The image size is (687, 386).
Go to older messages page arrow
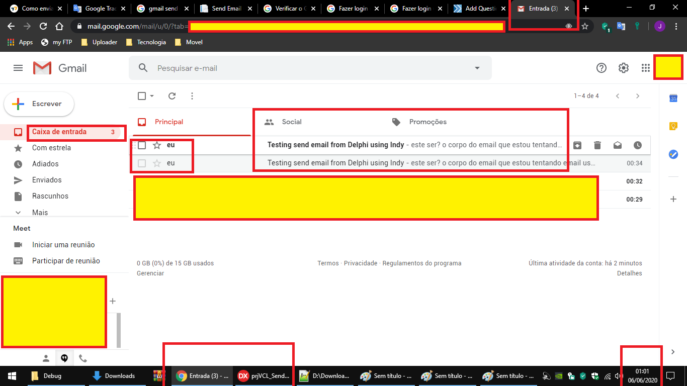coord(638,96)
